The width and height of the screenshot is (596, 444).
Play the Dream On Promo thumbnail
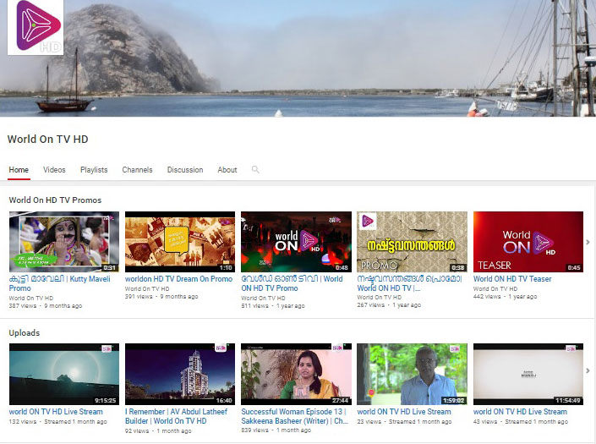point(180,242)
